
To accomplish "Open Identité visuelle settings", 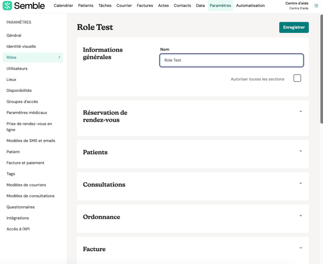I will pyautogui.click(x=21, y=46).
